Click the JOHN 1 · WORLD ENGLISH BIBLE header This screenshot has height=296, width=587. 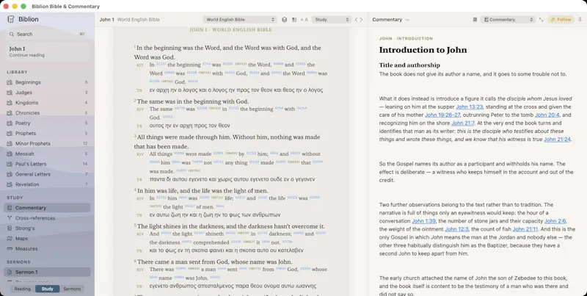tap(231, 30)
